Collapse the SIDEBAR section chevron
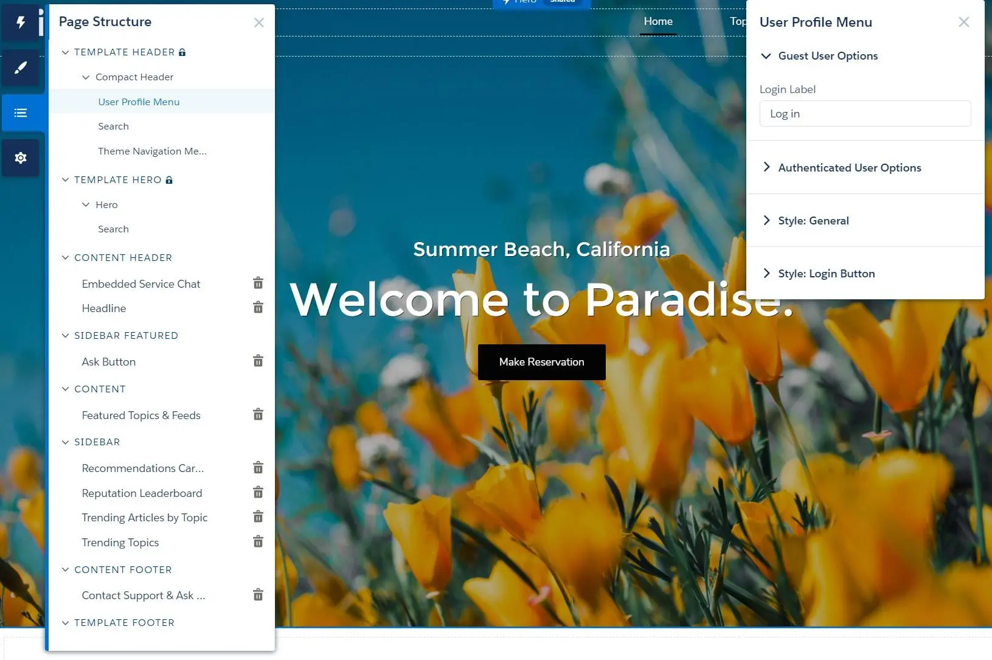 pyautogui.click(x=66, y=442)
